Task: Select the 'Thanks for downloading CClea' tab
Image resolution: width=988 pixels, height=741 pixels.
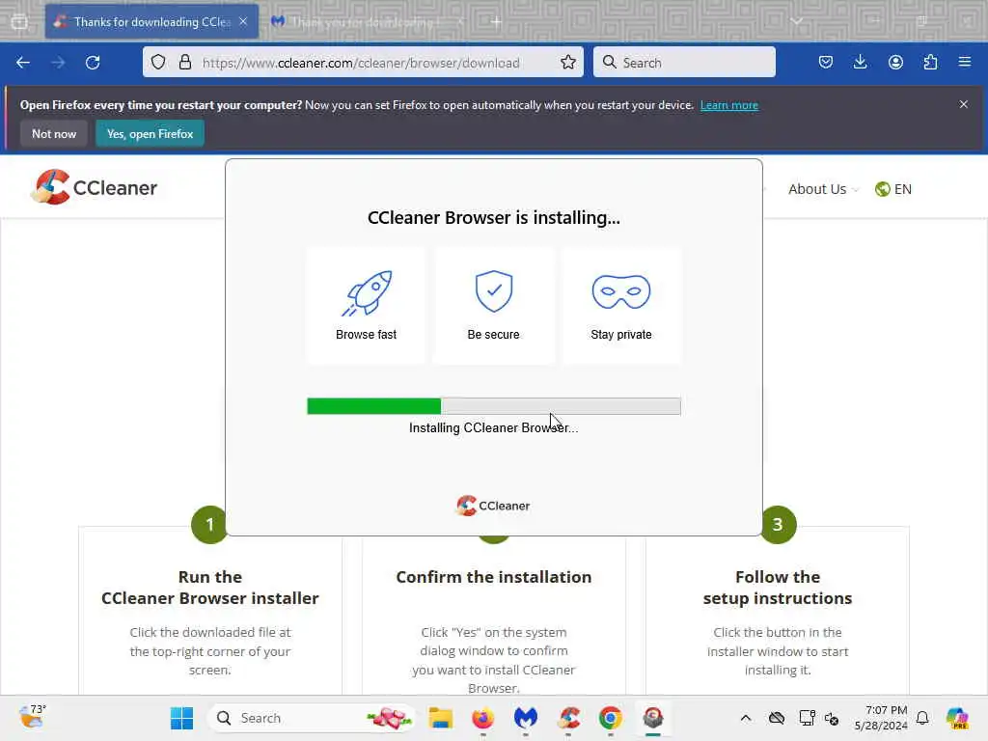Action: [151, 21]
